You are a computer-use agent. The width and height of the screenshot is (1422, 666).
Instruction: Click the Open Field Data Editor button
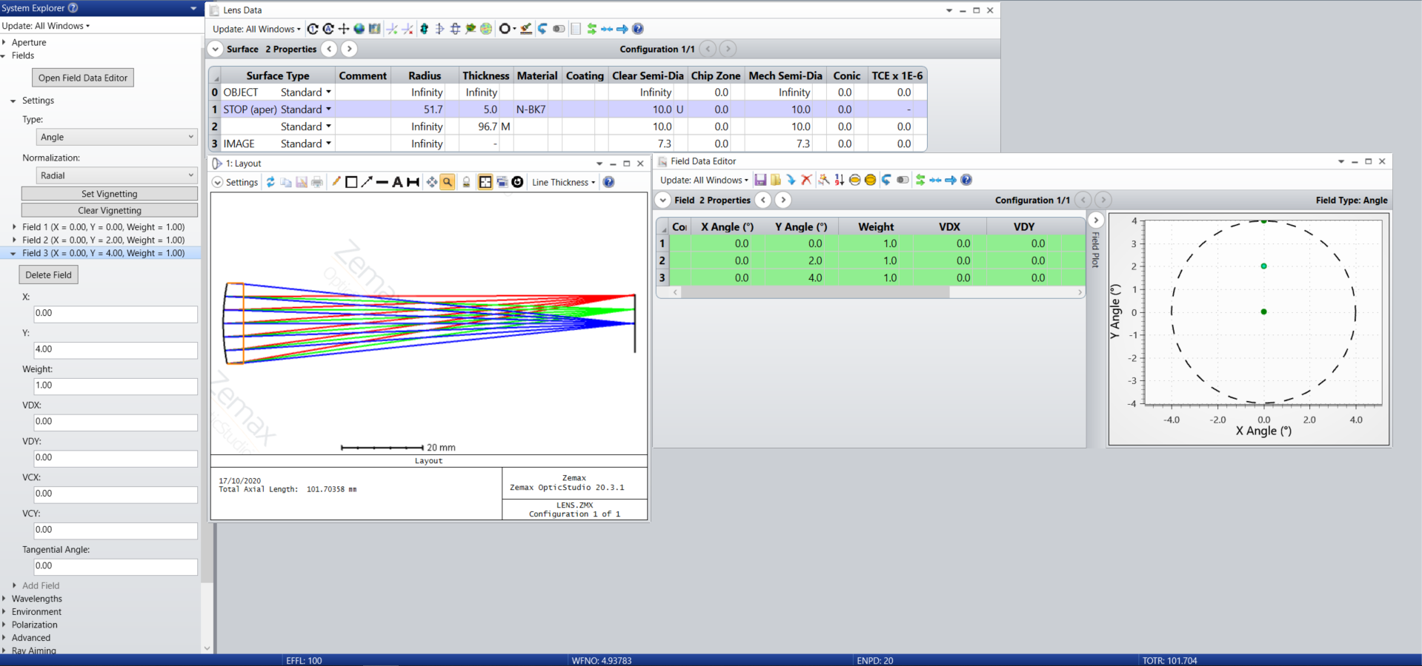(x=83, y=78)
